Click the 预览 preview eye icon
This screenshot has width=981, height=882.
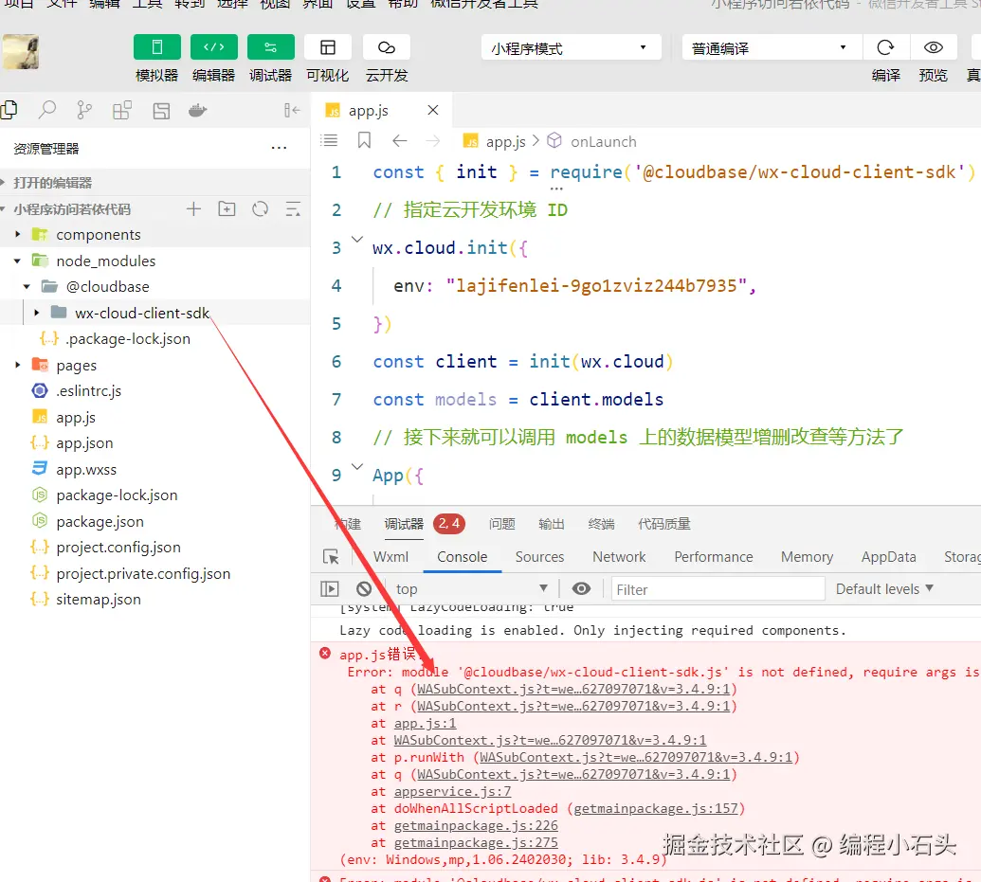934,47
